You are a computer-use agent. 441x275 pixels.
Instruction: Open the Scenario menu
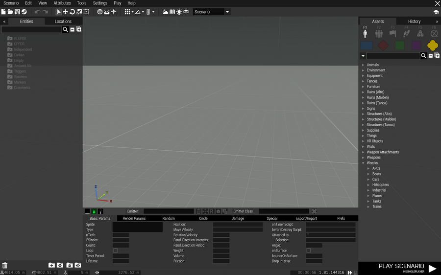(x=11, y=3)
